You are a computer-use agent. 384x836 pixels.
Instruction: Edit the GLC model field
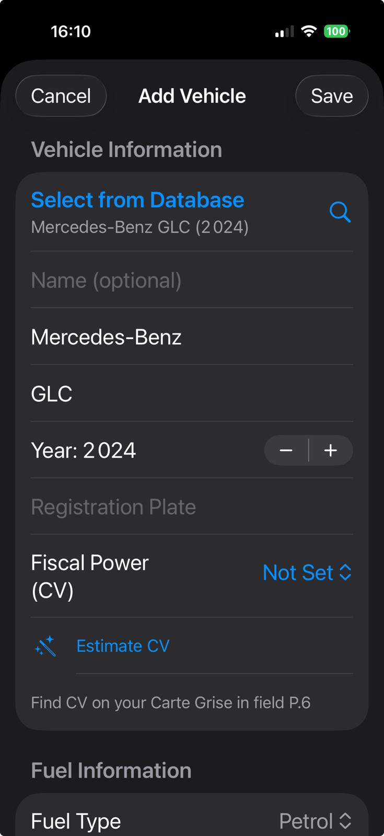(192, 394)
